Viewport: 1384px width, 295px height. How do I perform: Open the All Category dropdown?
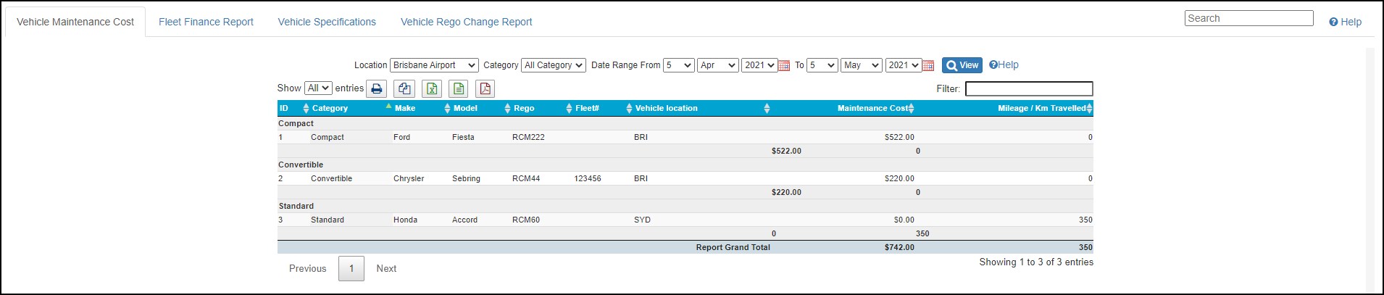[x=554, y=65]
